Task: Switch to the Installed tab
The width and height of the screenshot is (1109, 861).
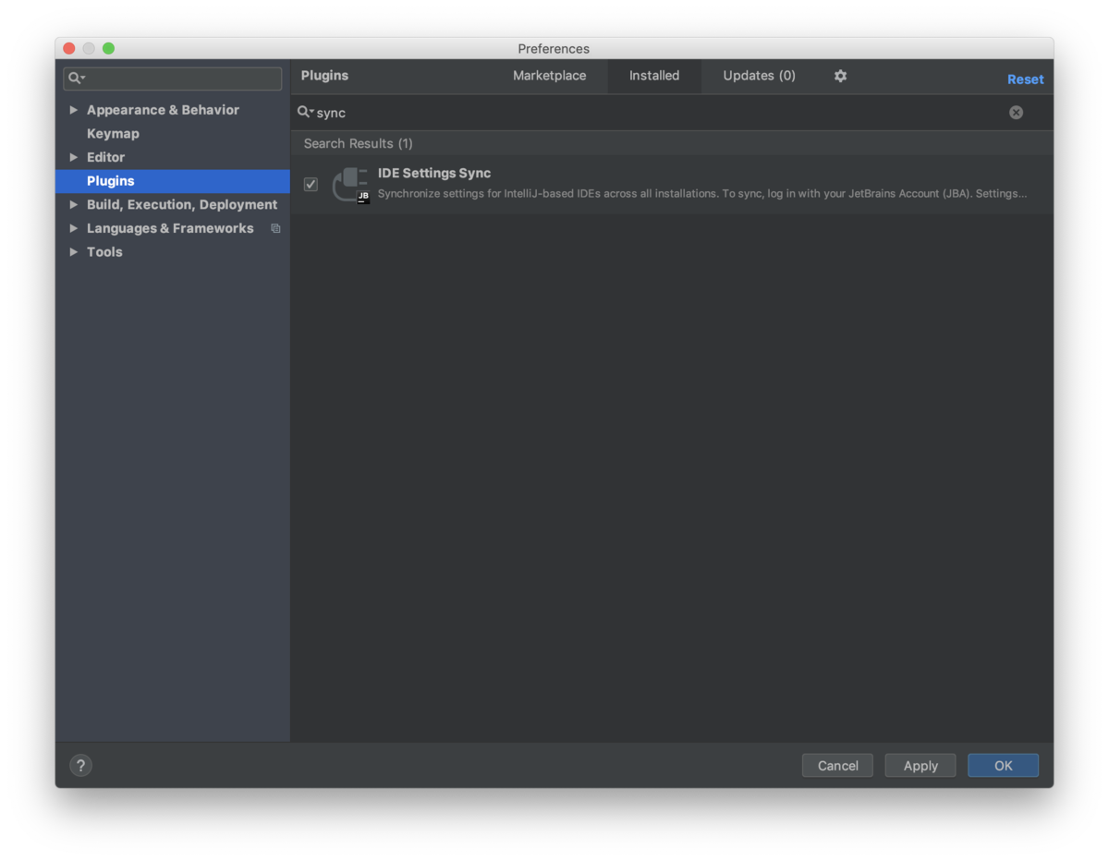Action: click(x=654, y=76)
